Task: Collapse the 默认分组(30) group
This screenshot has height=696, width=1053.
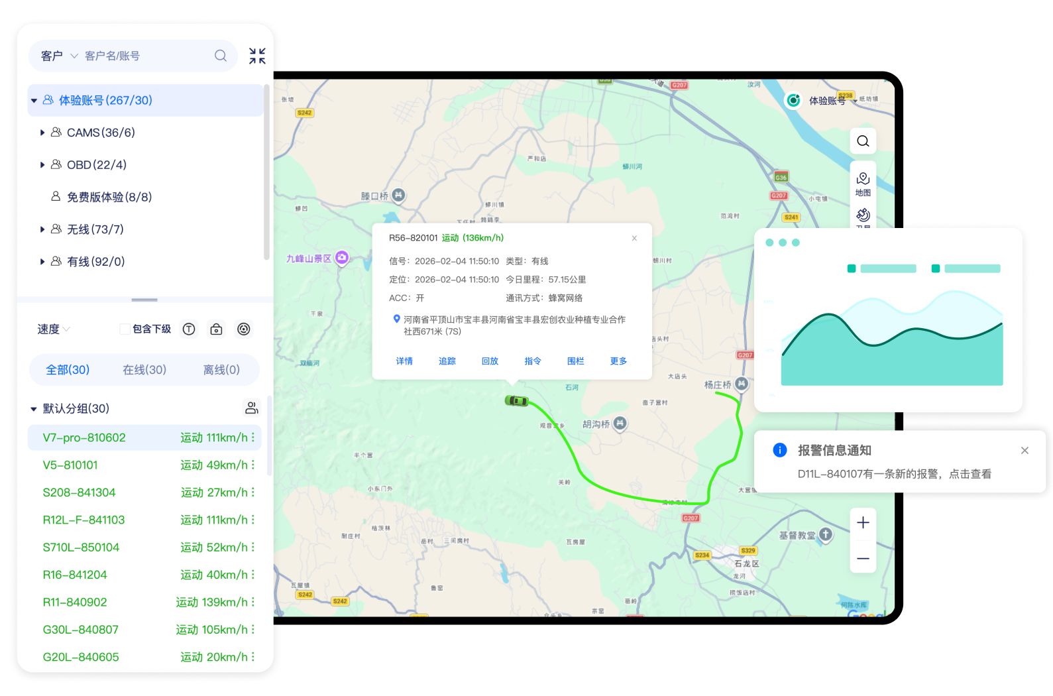Action: point(34,409)
